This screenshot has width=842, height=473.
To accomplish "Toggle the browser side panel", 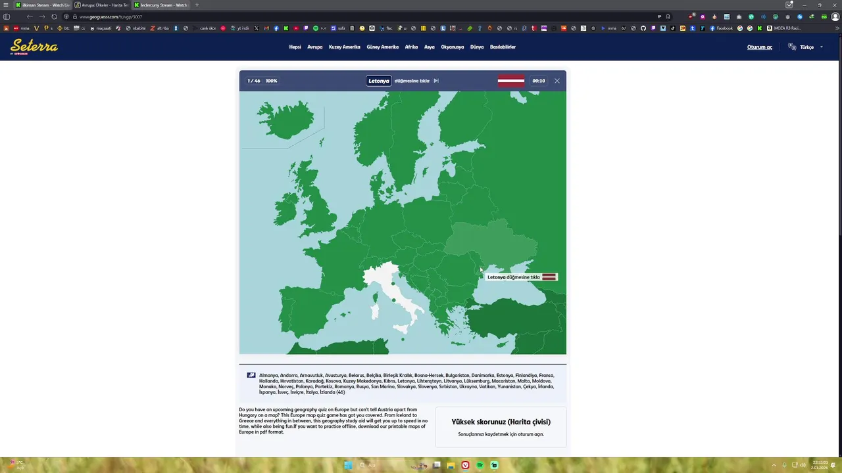I will coord(7,16).
